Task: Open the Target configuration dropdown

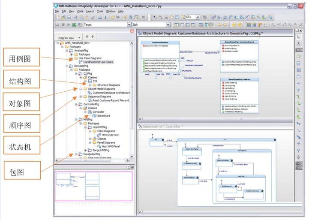Action: (129, 25)
